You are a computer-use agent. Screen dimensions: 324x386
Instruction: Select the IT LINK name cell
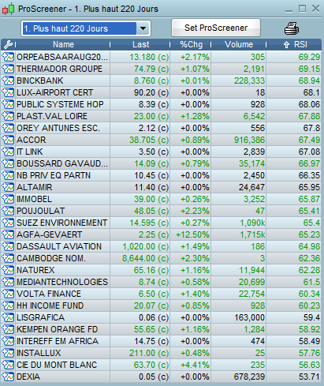[x=63, y=152]
